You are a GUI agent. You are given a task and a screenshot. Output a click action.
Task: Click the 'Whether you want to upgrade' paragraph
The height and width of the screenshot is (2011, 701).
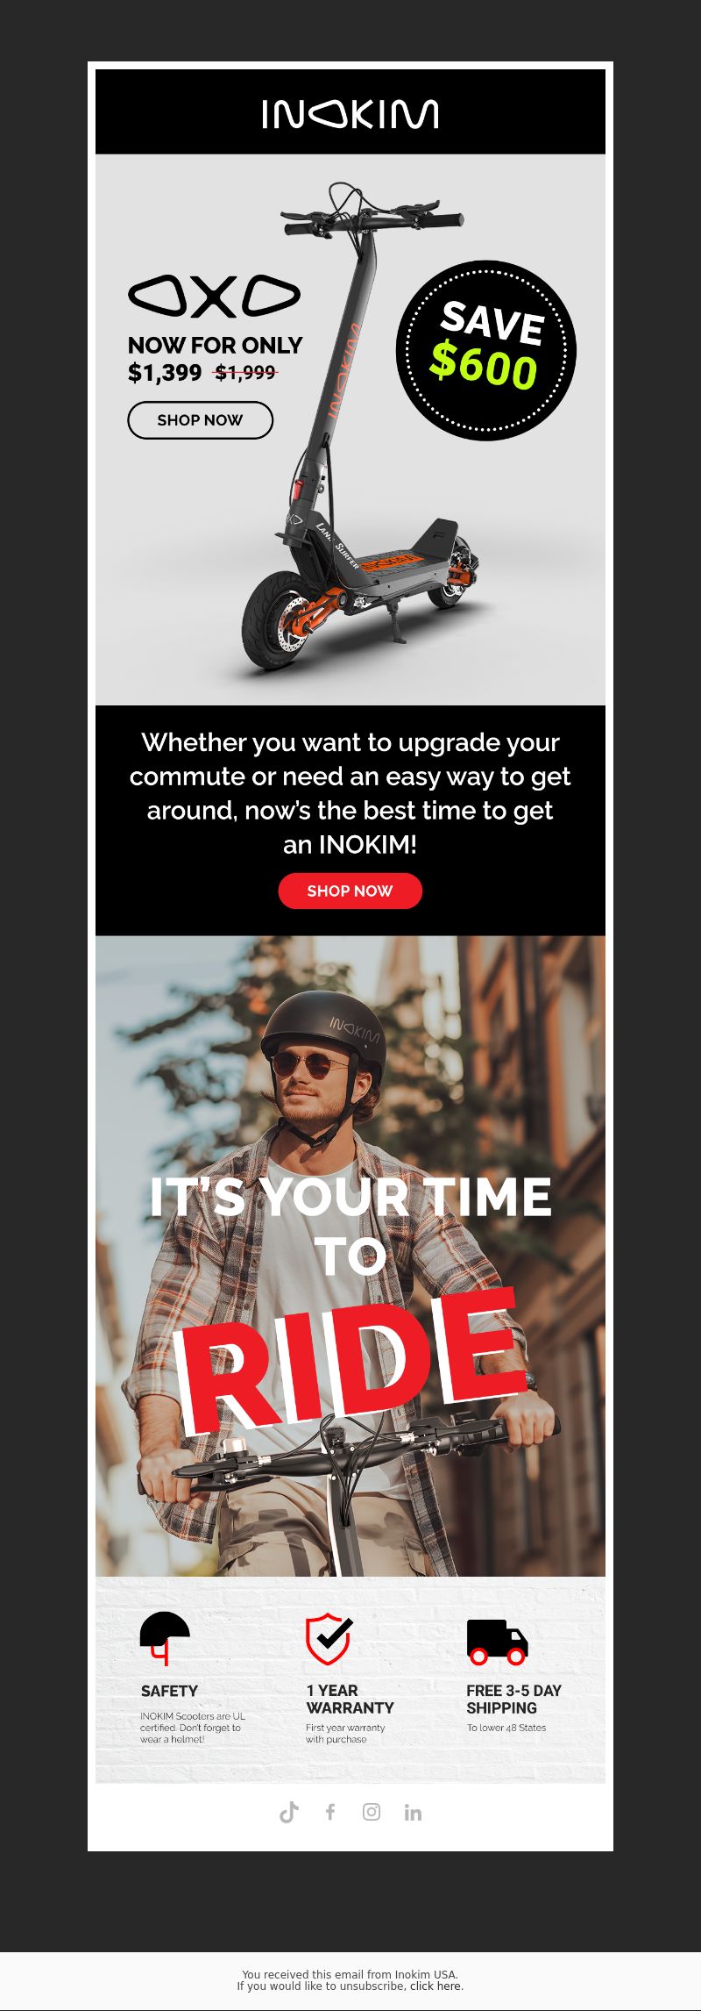(x=350, y=793)
